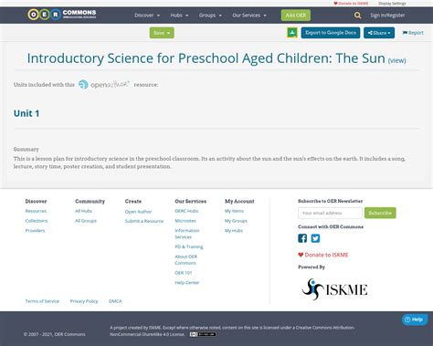Viewport: 433px width, 346px height.
Task: Click the Add OER button
Action: (x=296, y=16)
